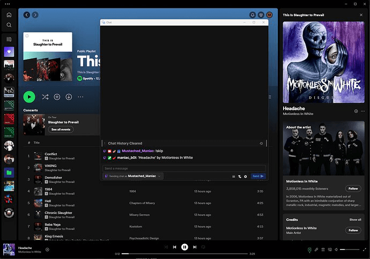Select the track Conflict

pos(51,154)
